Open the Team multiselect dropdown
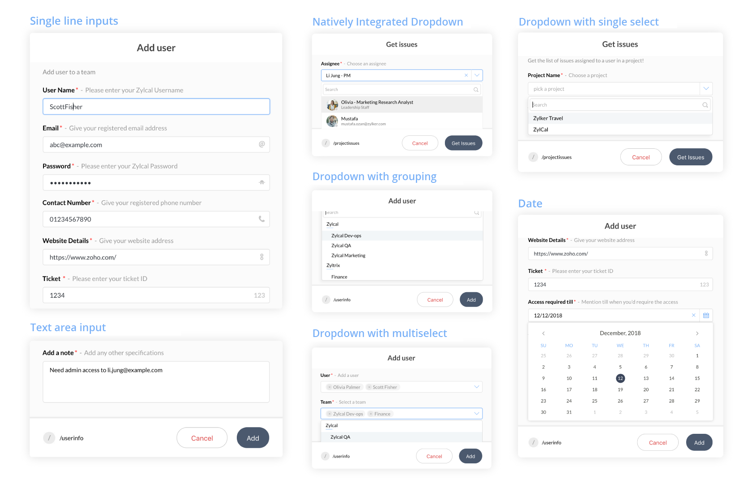The image size is (753, 484). point(477,413)
